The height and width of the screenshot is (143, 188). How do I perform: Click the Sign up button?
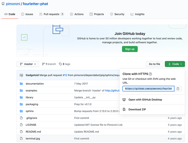click(x=130, y=49)
